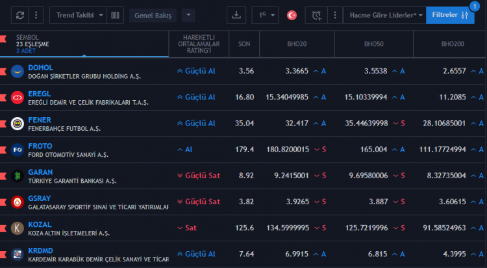Click the Fenerbahçe logo icon
Image resolution: width=487 pixels, height=268 pixels.
pos(18,124)
